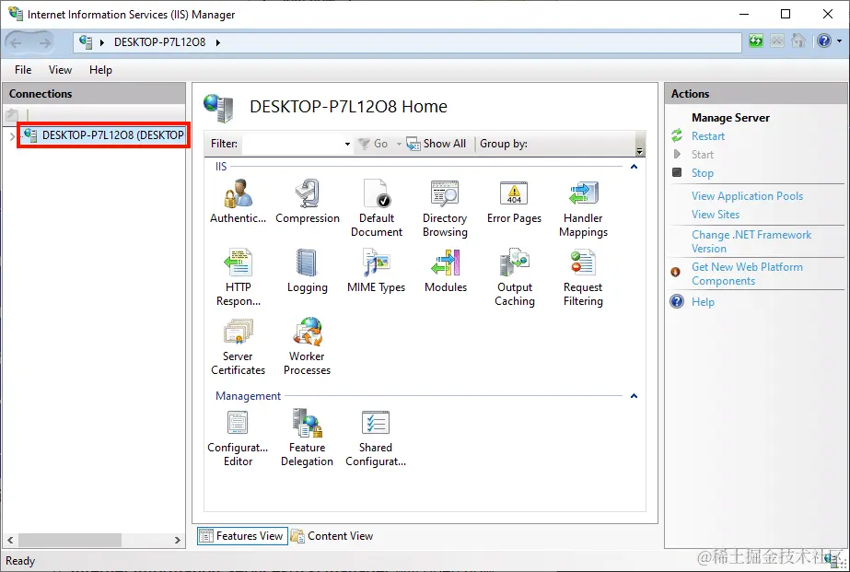Open the View menu

click(60, 70)
